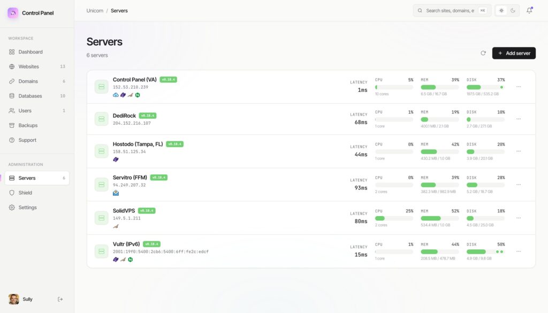Click the Servitro (FFM) server icon
The image size is (548, 313).
click(101, 185)
